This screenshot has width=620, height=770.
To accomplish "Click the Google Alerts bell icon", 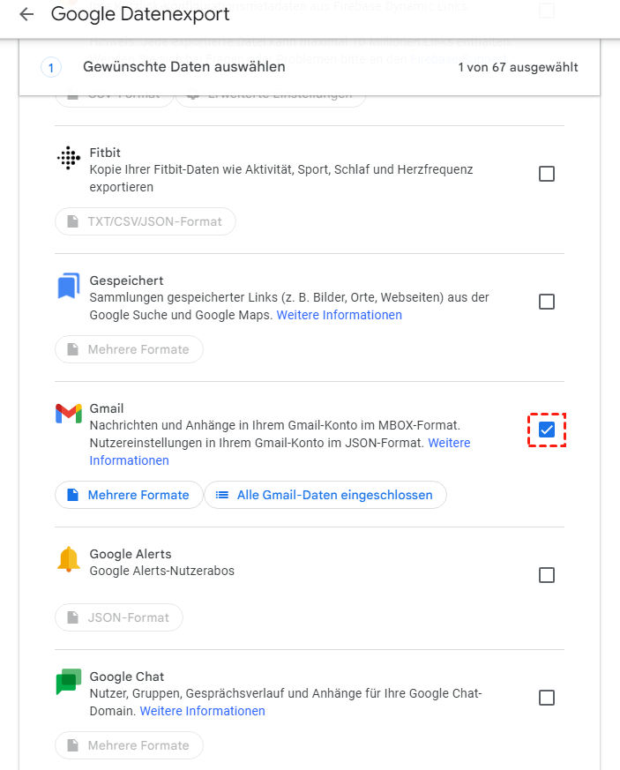I will click(68, 559).
